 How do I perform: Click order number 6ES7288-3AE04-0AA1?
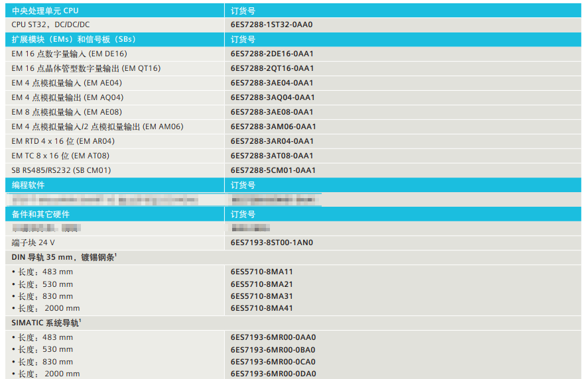click(x=272, y=83)
